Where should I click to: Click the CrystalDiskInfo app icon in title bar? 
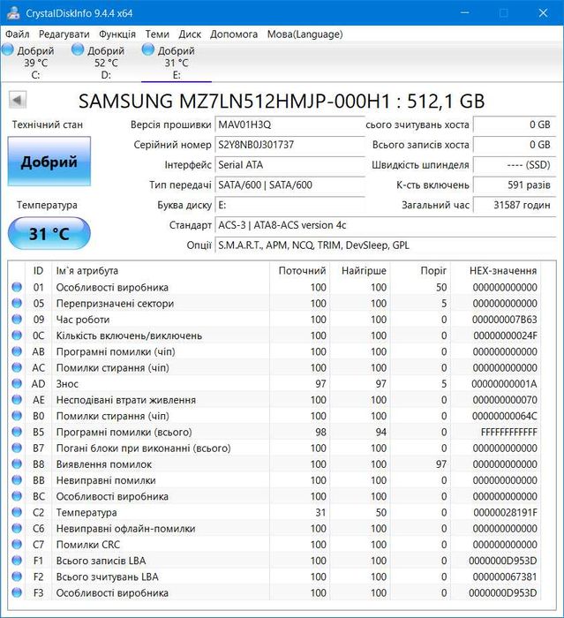[13, 12]
